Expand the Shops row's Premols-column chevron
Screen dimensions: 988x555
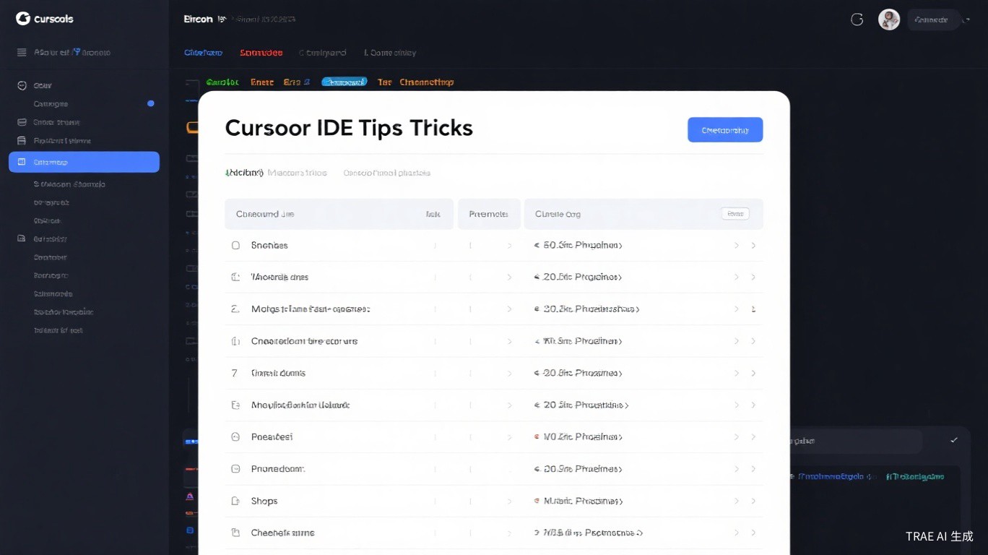509,501
